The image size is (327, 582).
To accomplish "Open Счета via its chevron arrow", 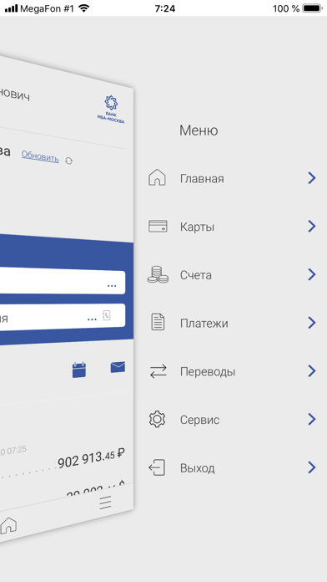I will pyautogui.click(x=312, y=274).
